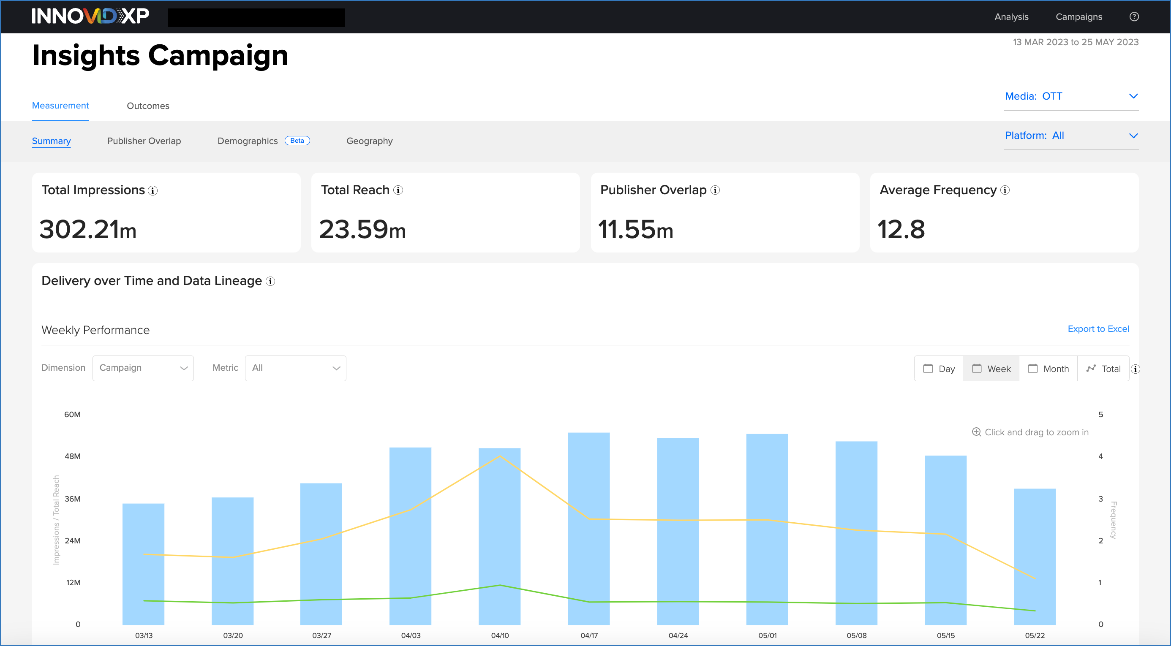Switch to the Outcomes tab
1171x646 pixels.
point(148,106)
